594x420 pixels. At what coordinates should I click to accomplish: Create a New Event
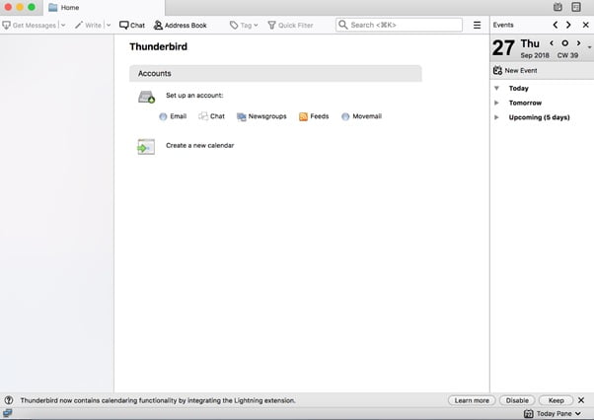click(x=515, y=70)
